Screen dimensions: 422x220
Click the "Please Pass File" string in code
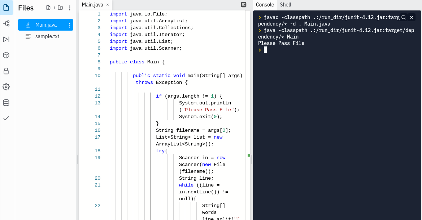[x=208, y=110]
